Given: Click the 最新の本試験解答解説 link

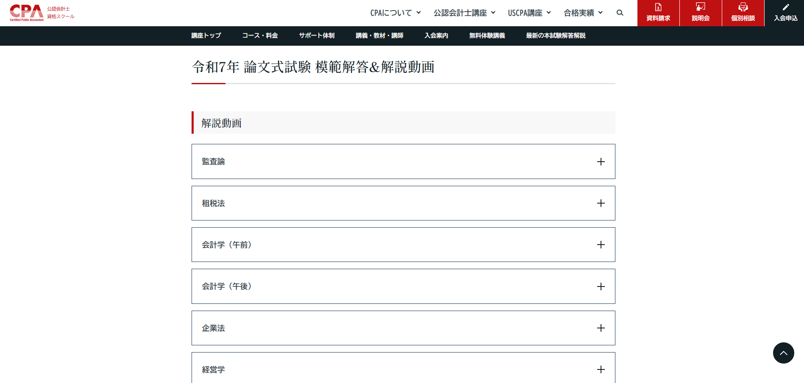Looking at the screenshot, I should click(556, 36).
